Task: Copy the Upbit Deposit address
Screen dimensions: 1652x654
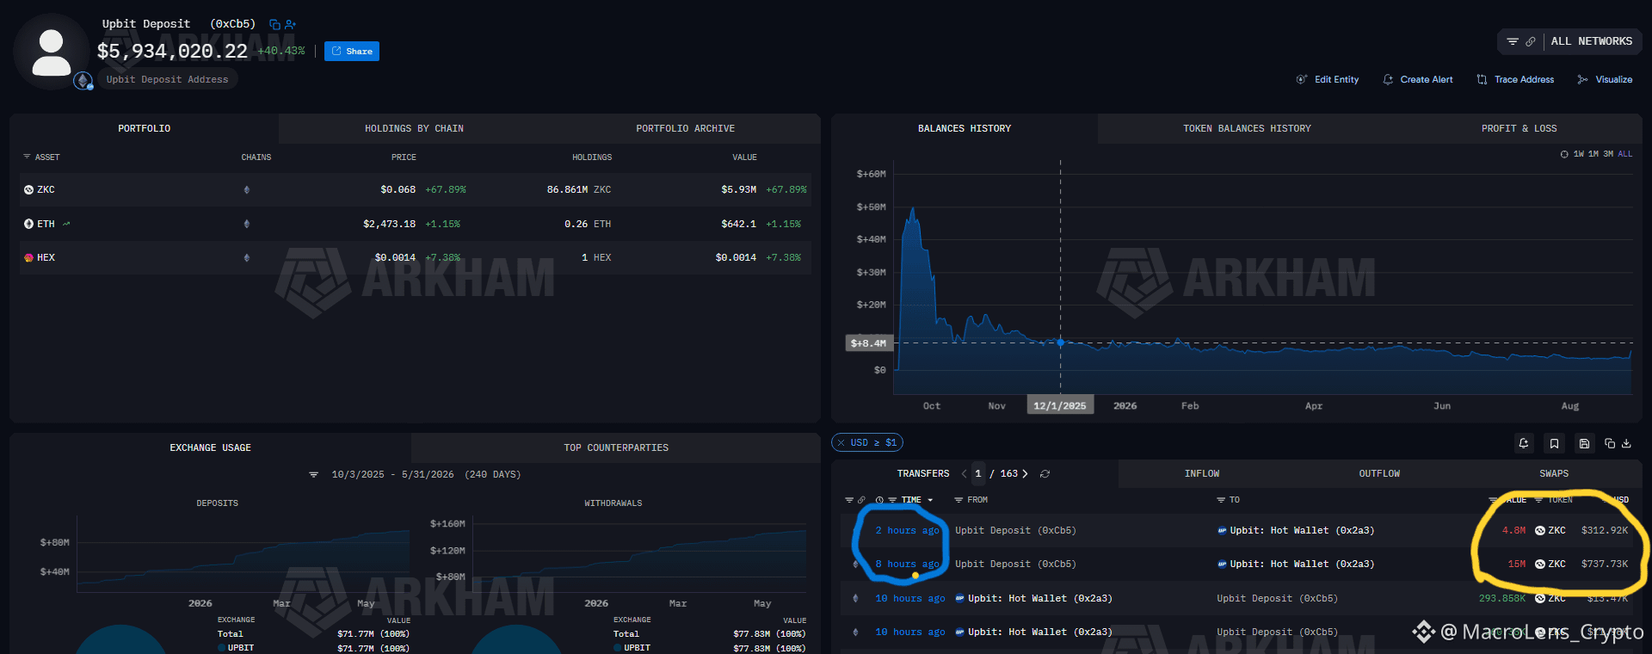Action: (x=274, y=25)
